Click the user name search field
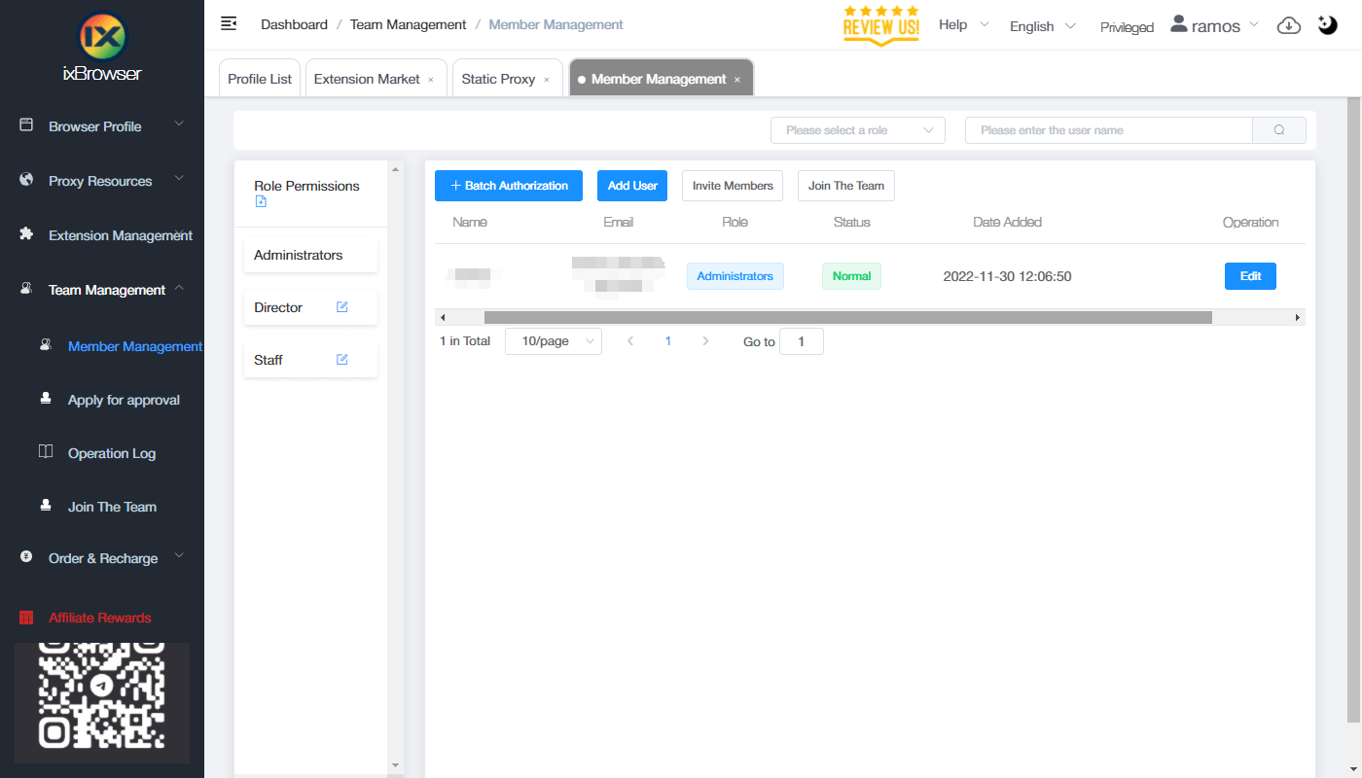The height and width of the screenshot is (778, 1362). (x=1108, y=130)
